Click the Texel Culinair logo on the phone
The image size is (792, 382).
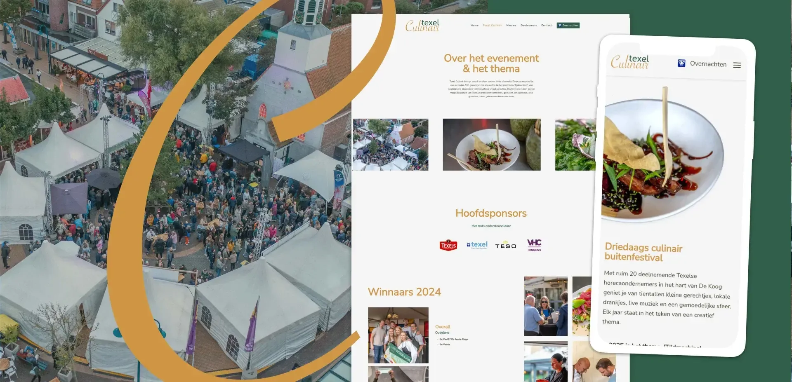click(630, 62)
